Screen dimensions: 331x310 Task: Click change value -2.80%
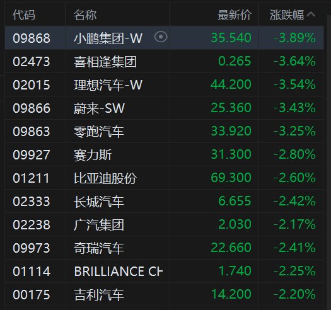(x=294, y=154)
